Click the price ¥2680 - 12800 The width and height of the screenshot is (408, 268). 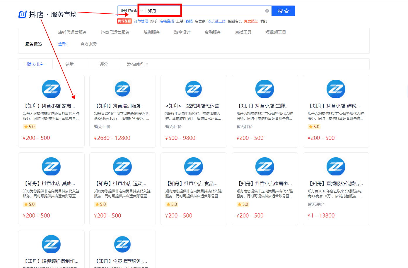(x=112, y=138)
